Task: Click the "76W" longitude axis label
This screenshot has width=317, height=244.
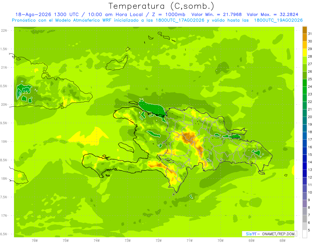Action: 35,241
